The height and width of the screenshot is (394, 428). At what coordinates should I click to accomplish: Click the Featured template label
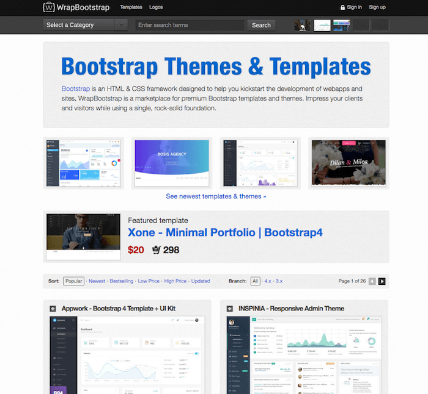[x=158, y=220]
